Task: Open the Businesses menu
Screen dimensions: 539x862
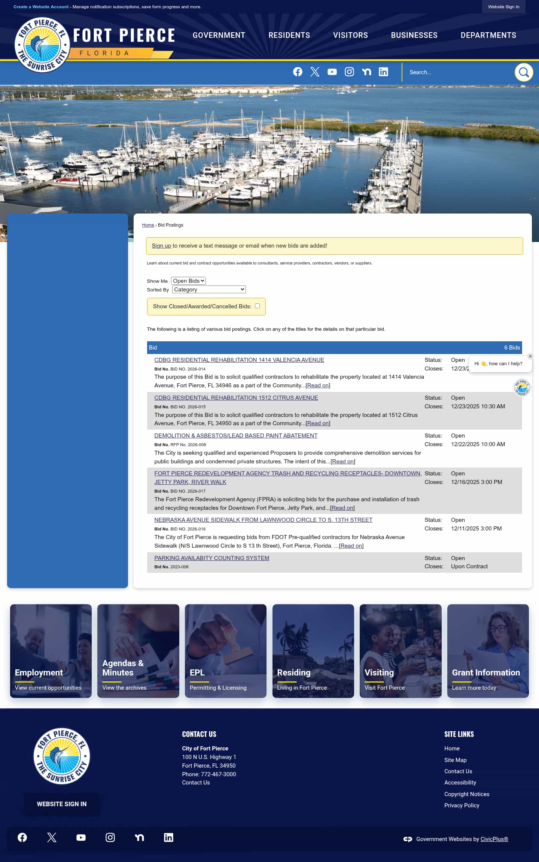Action: click(414, 35)
